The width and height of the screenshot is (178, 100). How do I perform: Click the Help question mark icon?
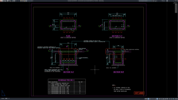(167, 1)
